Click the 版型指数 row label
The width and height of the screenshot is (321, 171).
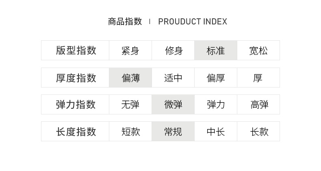click(76, 50)
